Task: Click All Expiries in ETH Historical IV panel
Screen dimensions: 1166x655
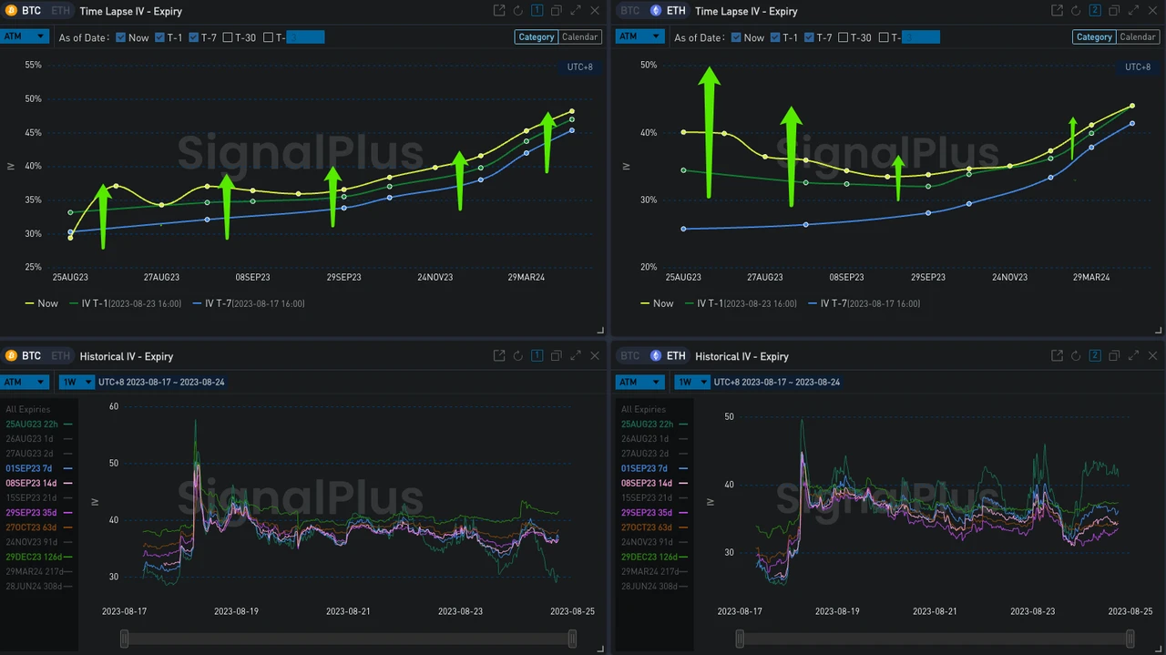Action: click(x=643, y=409)
